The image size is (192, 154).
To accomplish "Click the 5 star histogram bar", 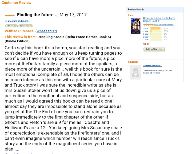I will 156,28.
